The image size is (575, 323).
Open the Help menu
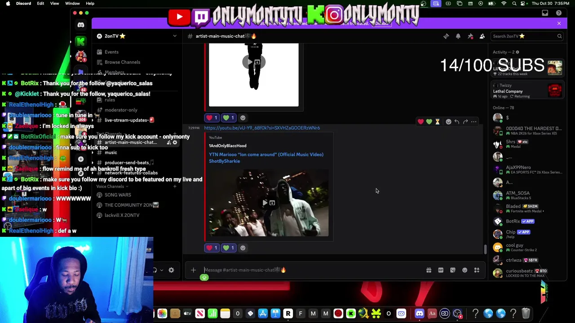[x=90, y=4]
